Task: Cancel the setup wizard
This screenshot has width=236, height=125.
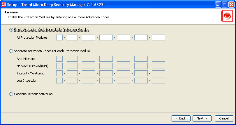Action: (x=224, y=118)
